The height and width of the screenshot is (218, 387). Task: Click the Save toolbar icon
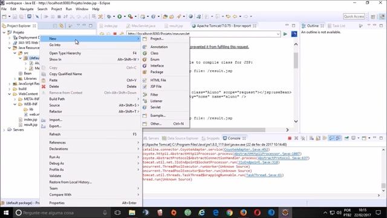(x=15, y=16)
